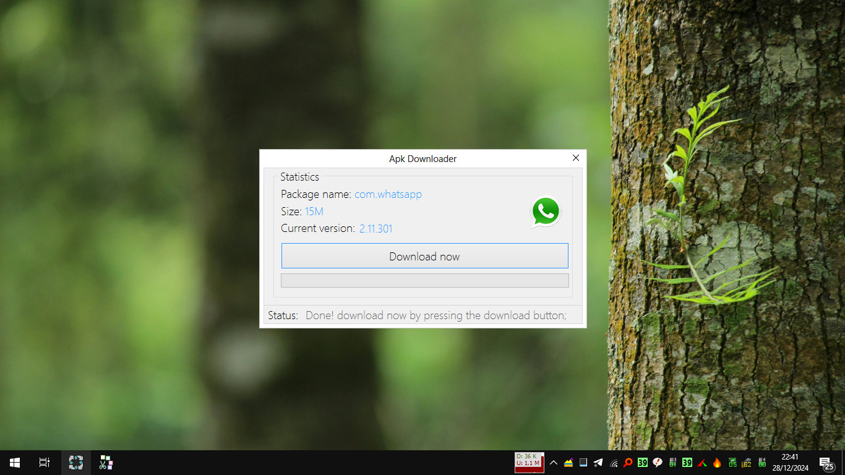This screenshot has width=845, height=475.
Task: Click the red-green triangle tray icon
Action: (x=702, y=463)
